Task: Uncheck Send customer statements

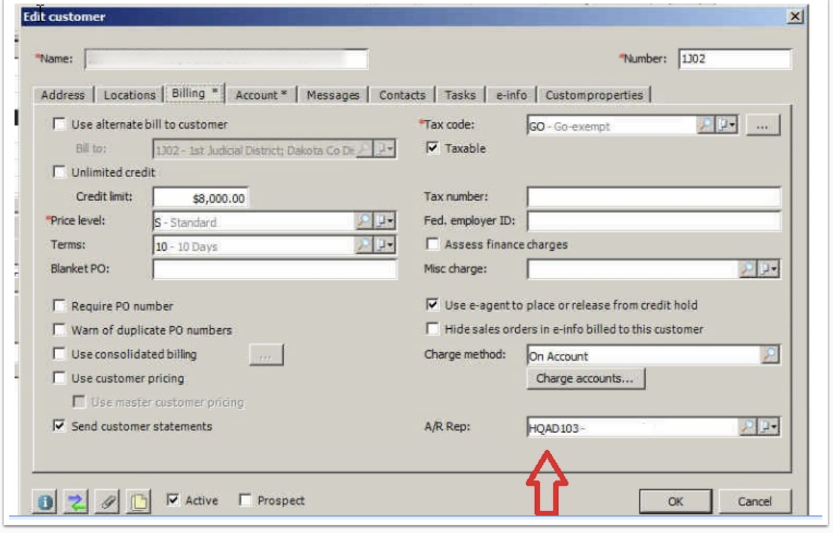Action: tap(59, 426)
